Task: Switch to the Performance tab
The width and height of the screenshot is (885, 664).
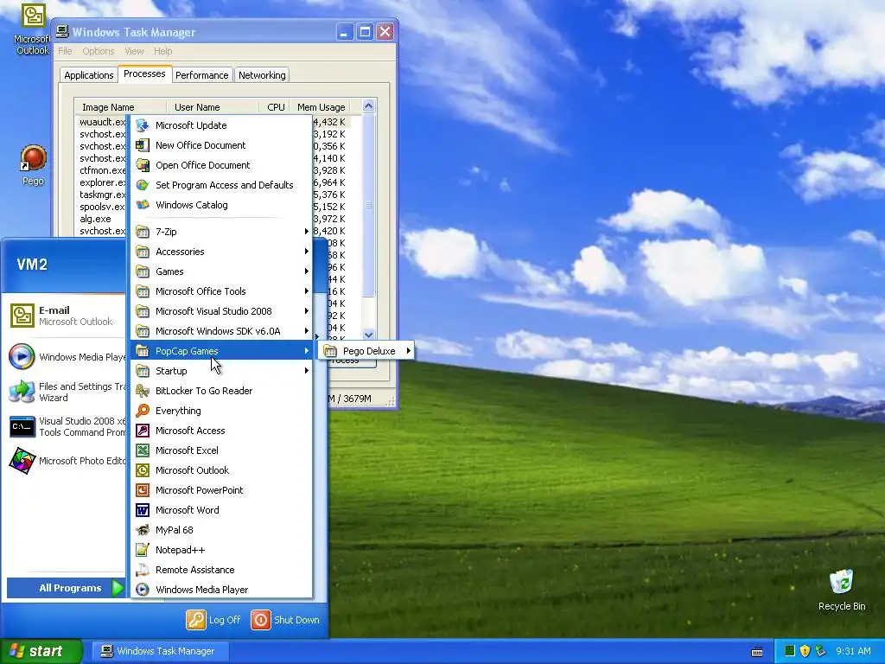Action: tap(201, 75)
